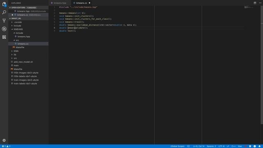Open the Explorer view in activity bar
The width and height of the screenshot is (263, 148).
(x=4, y=4)
